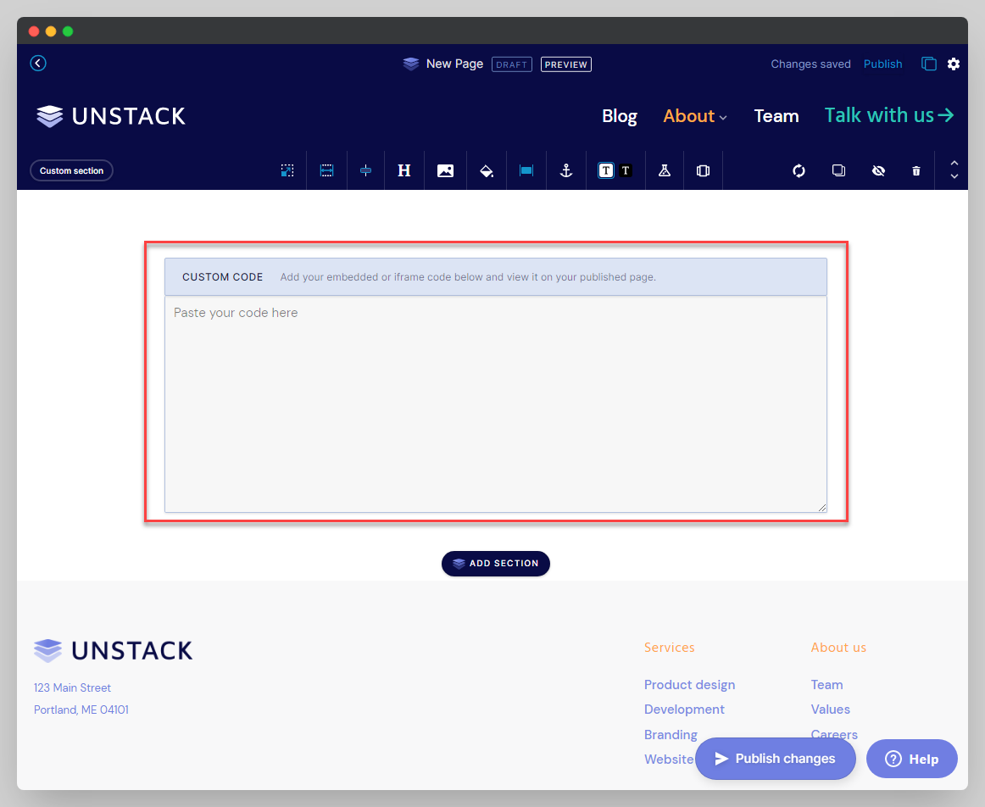Publish the page via the Publish link
This screenshot has height=807, width=985.
pyautogui.click(x=882, y=64)
